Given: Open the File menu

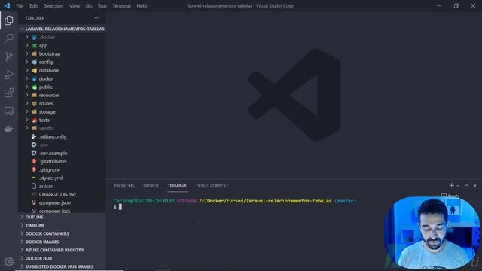Looking at the screenshot, I should (20, 6).
